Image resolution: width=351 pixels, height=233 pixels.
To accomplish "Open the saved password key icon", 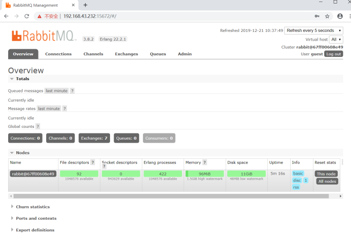I will (317, 16).
